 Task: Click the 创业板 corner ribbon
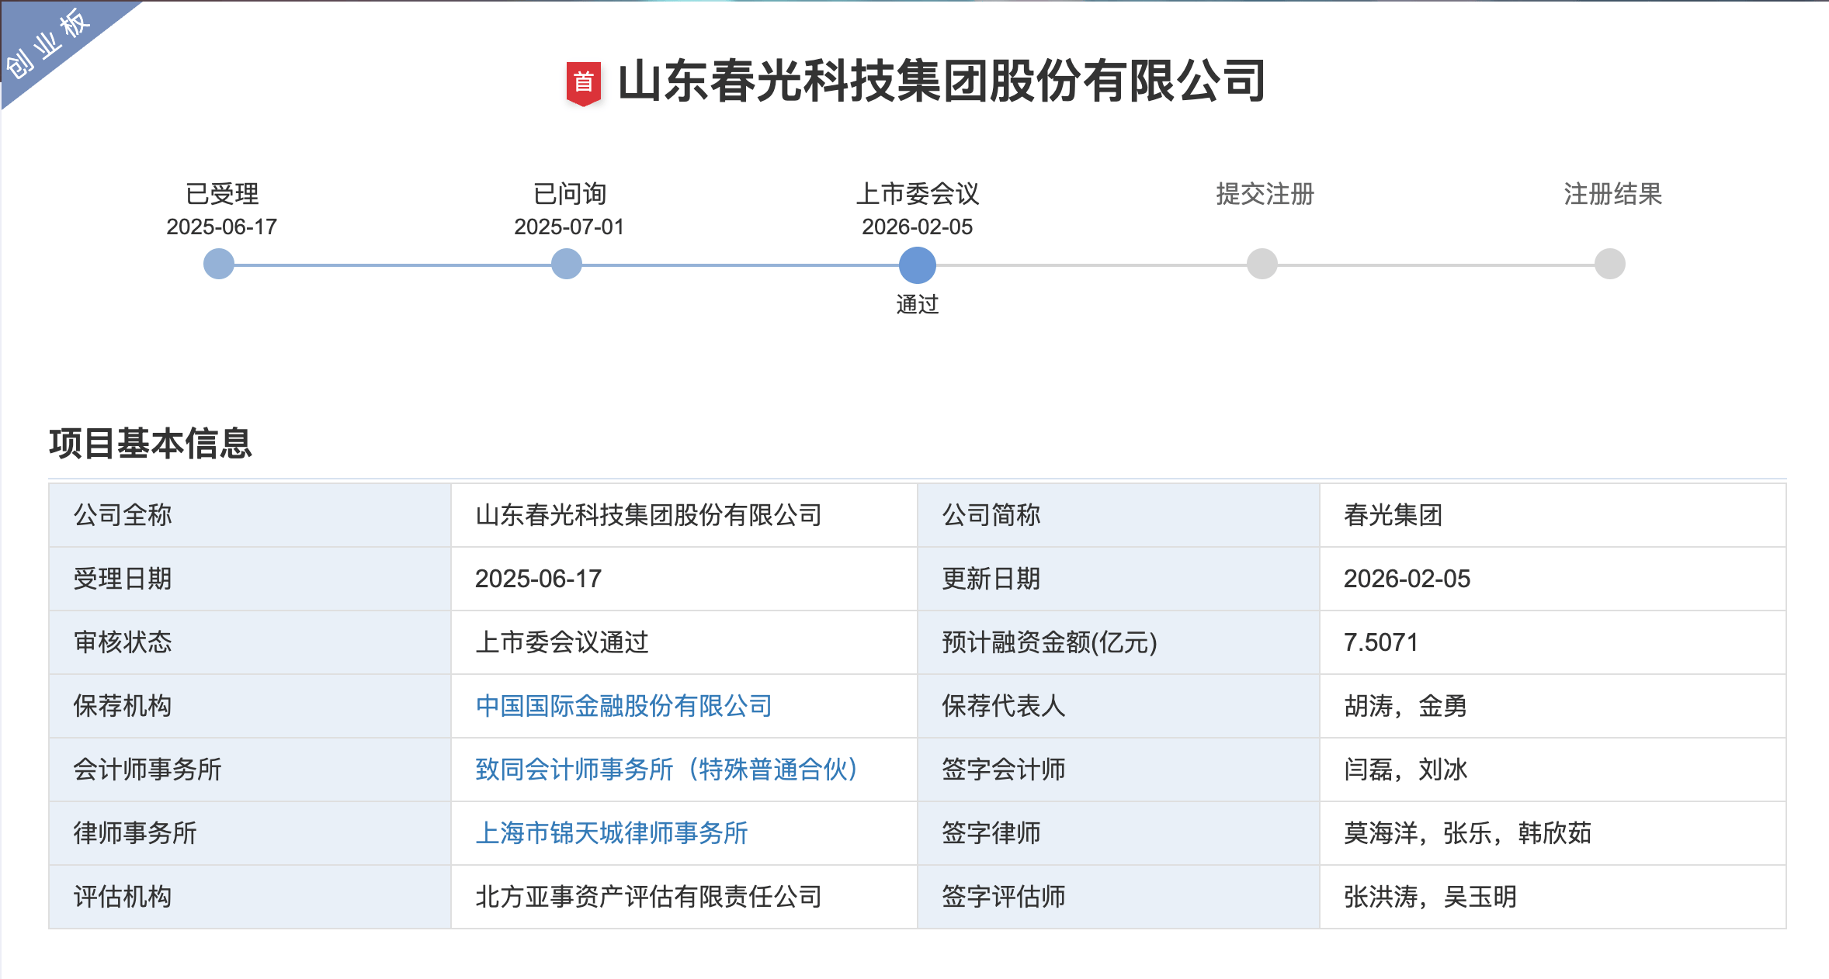pyautogui.click(x=48, y=43)
